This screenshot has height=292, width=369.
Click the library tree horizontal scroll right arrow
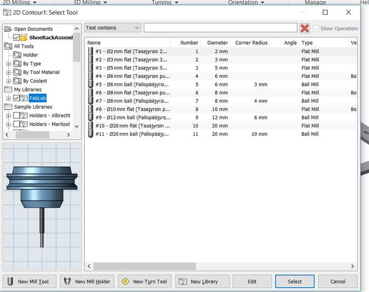click(x=68, y=135)
